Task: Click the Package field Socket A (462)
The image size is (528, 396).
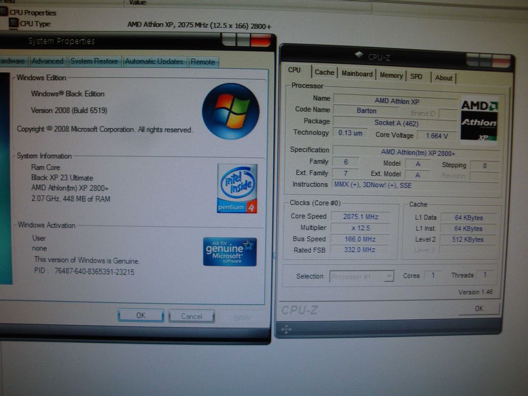Action: click(395, 123)
